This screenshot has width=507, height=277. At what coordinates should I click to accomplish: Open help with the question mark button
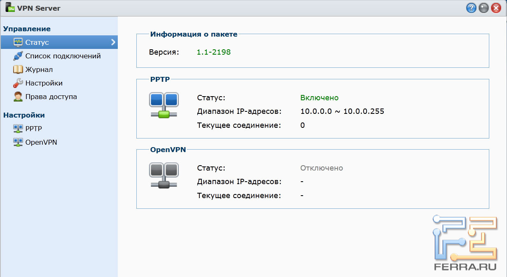tap(471, 8)
